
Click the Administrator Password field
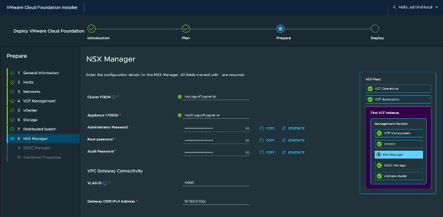tap(216, 128)
